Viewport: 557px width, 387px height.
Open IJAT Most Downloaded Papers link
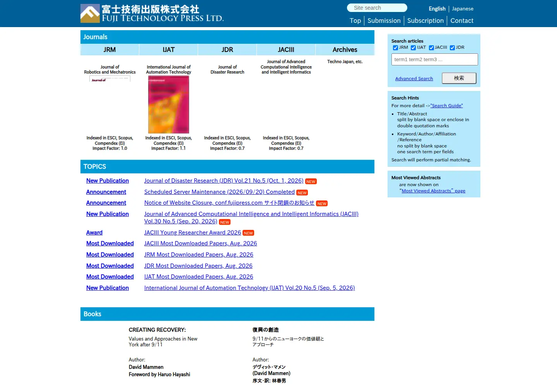(x=199, y=277)
